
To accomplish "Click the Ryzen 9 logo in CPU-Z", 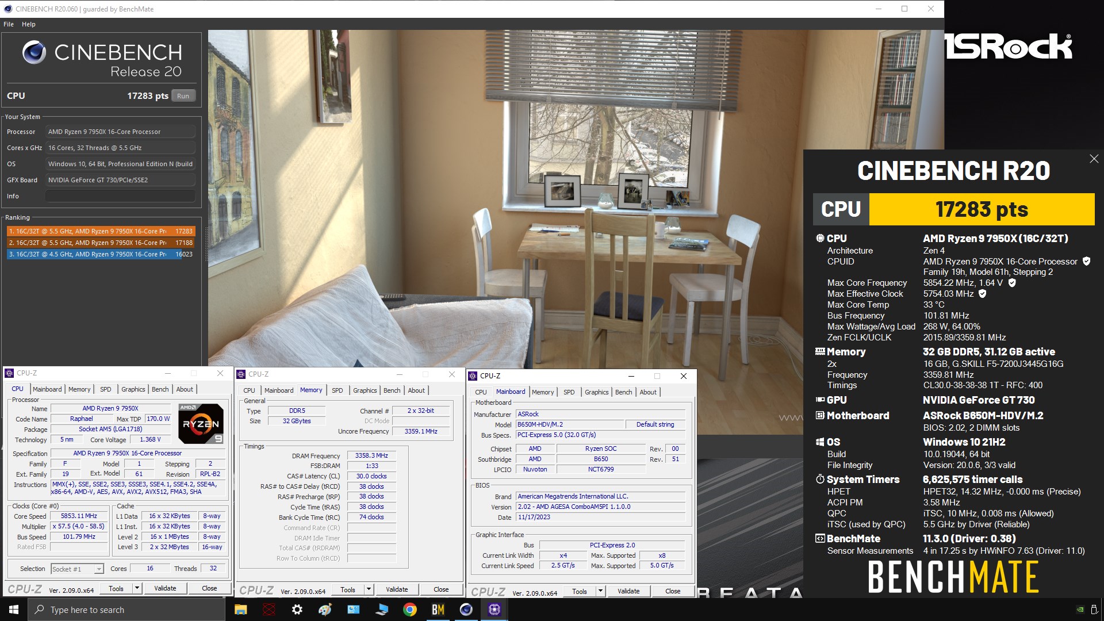I will pos(201,424).
